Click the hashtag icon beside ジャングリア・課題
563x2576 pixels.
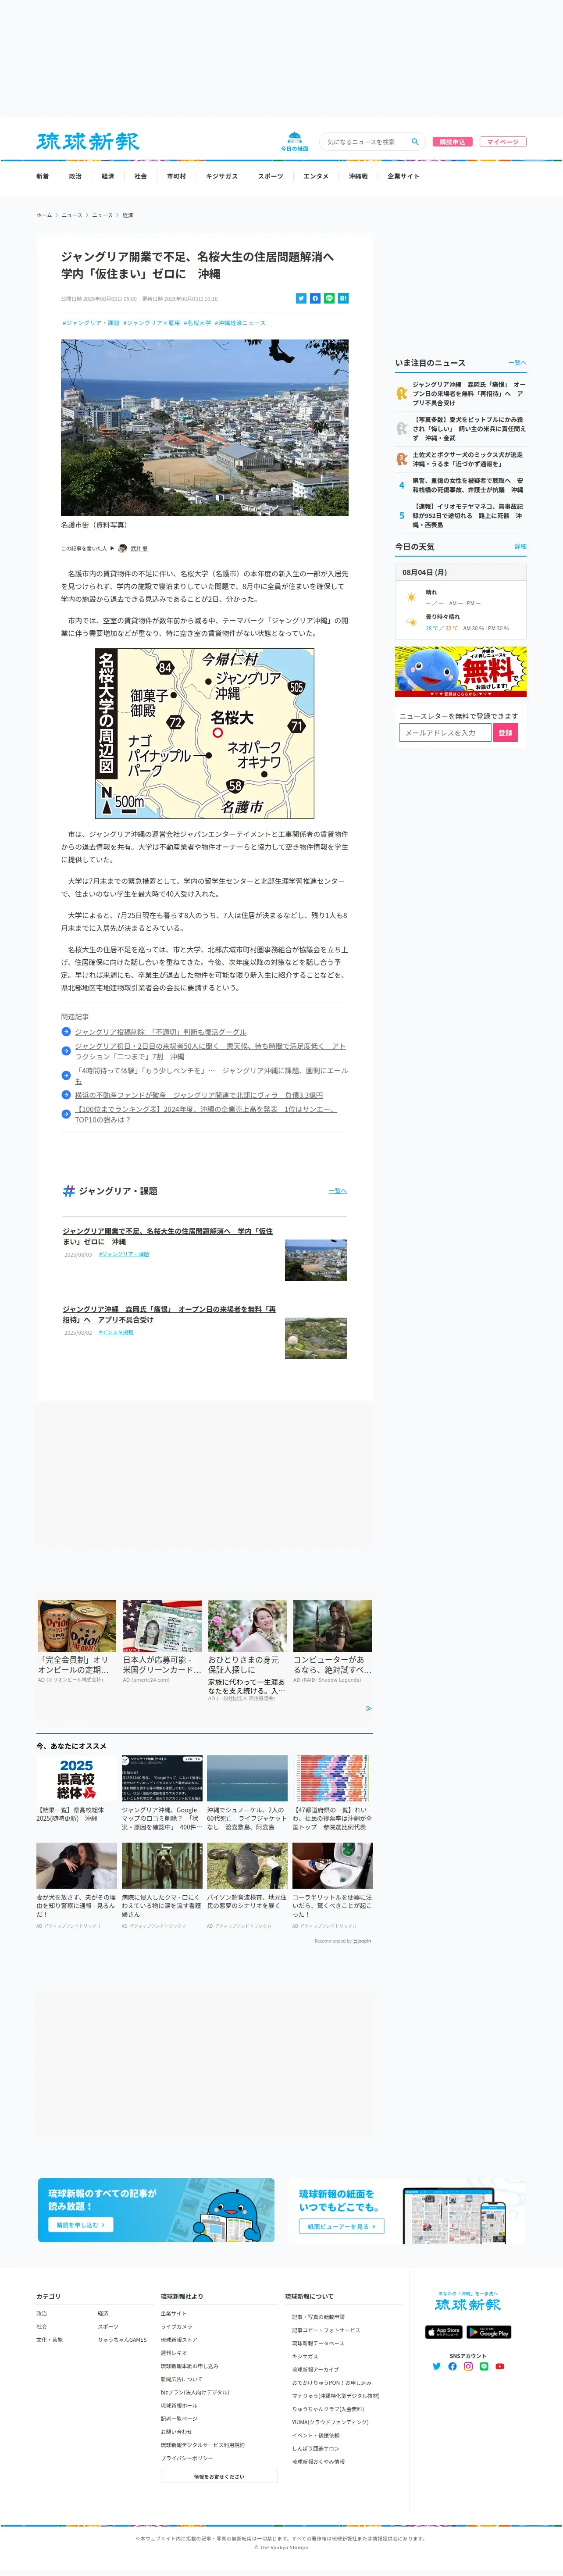point(69,1190)
